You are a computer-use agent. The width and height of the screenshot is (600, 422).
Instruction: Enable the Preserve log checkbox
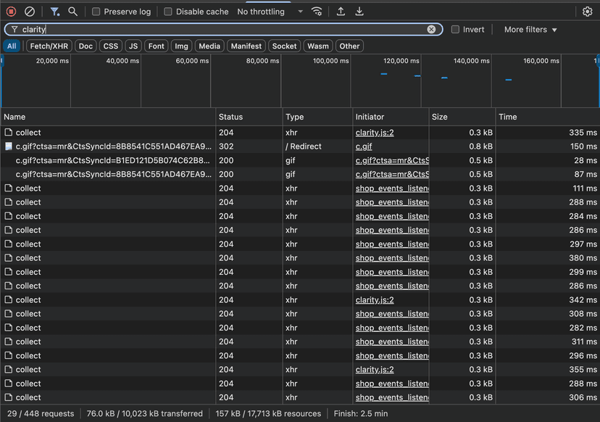(96, 12)
